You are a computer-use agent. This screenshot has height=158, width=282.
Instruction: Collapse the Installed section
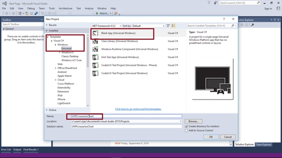47,31
